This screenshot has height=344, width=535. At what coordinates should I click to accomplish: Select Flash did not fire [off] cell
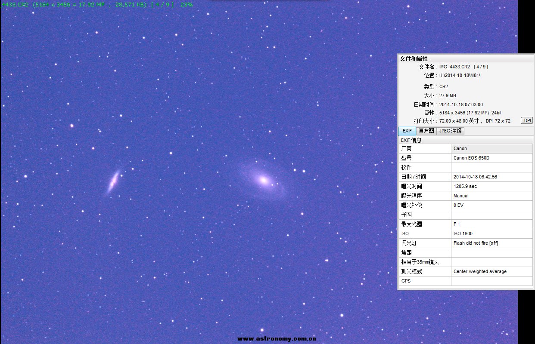[492, 243]
